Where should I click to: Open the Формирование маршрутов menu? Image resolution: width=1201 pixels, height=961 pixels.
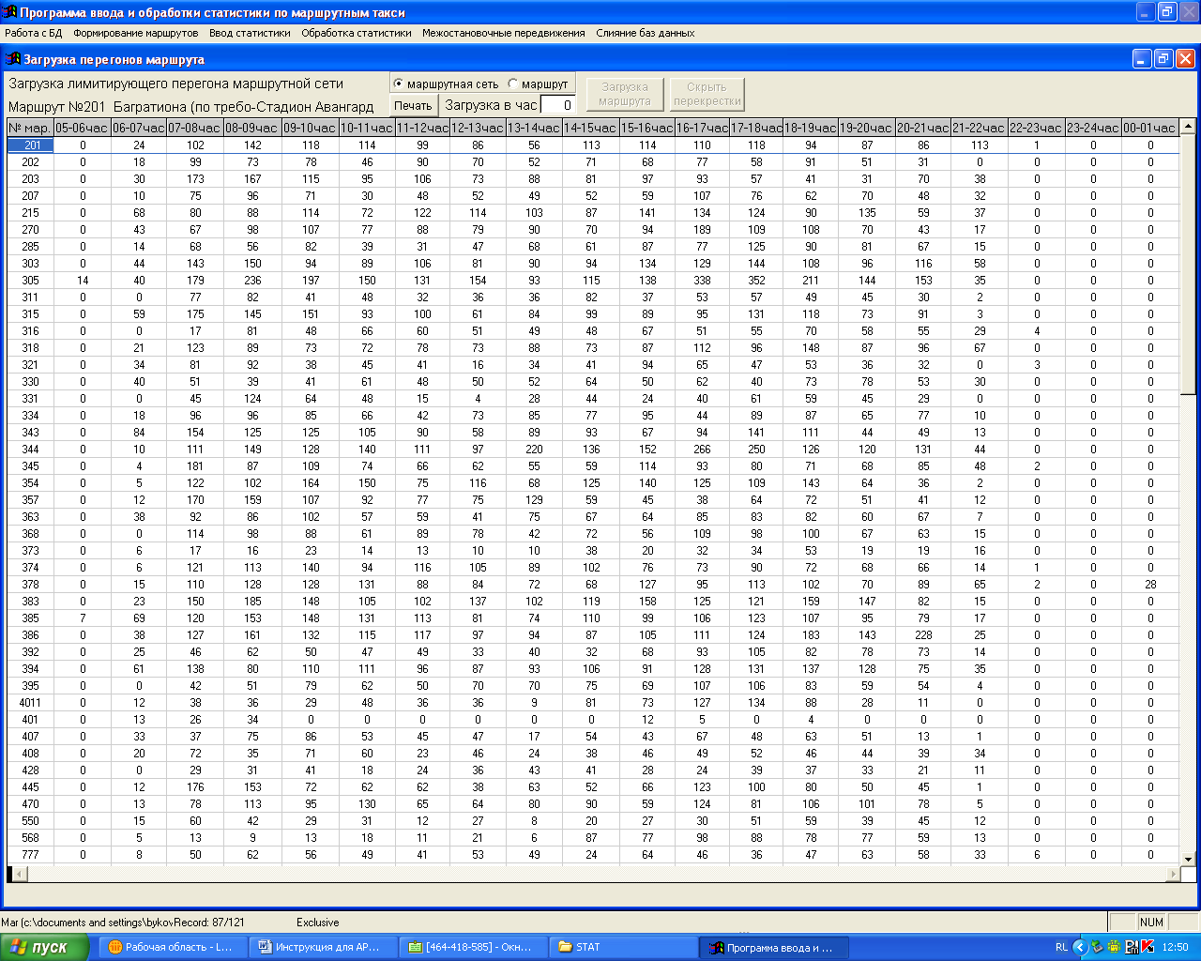pyautogui.click(x=136, y=33)
